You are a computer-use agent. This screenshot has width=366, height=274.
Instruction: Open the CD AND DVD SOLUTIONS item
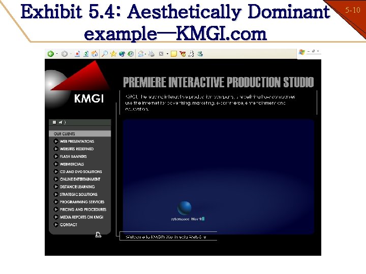pos(81,172)
